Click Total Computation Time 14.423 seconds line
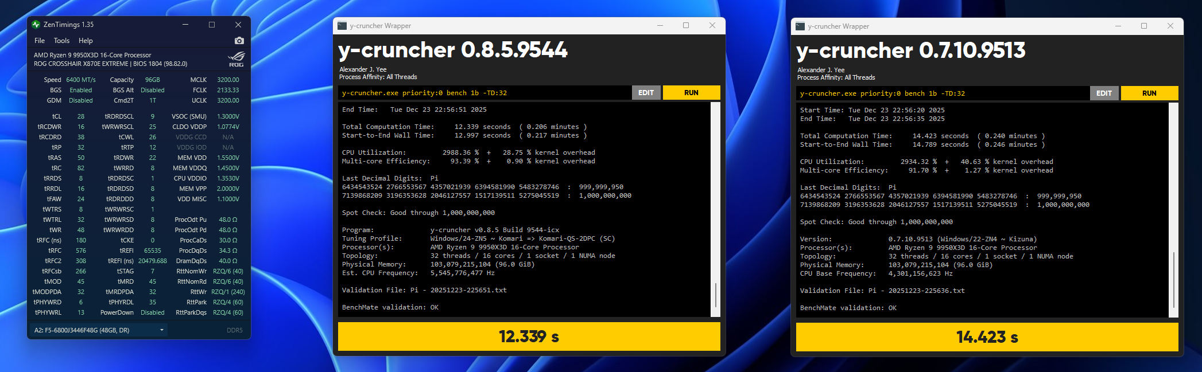This screenshot has height=372, width=1202. coord(922,136)
